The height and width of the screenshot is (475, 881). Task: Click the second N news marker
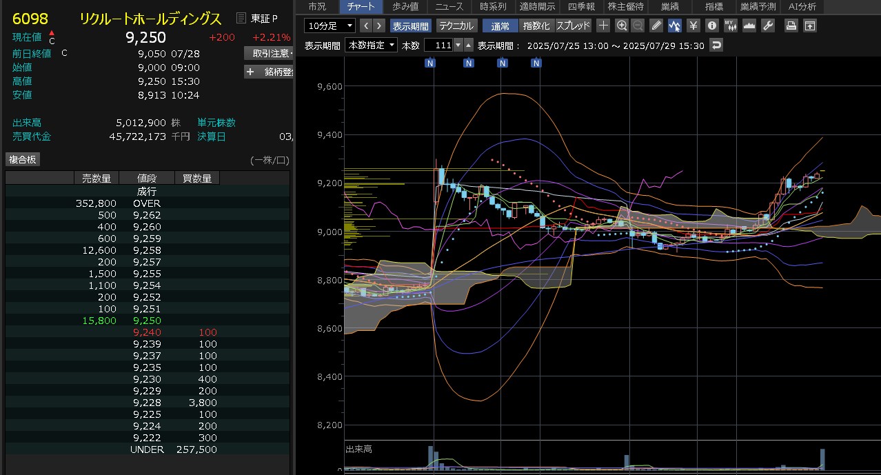tap(469, 63)
